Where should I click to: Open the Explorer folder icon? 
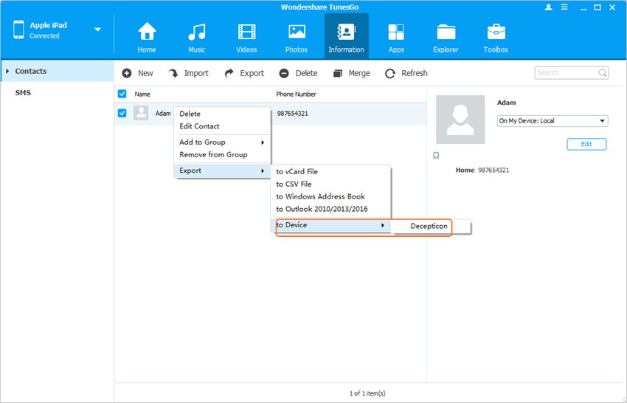coord(446,32)
